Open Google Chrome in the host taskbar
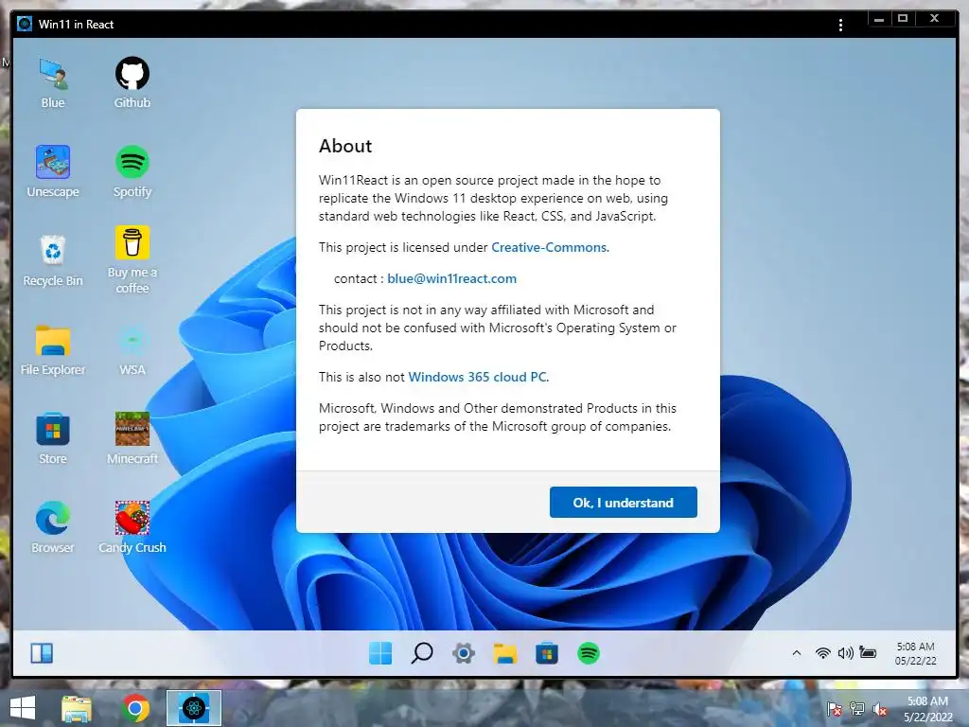This screenshot has height=727, width=969. click(135, 708)
